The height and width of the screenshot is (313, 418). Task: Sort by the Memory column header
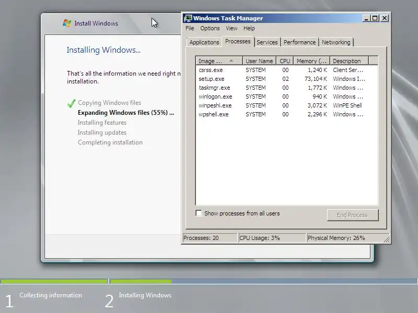[311, 61]
